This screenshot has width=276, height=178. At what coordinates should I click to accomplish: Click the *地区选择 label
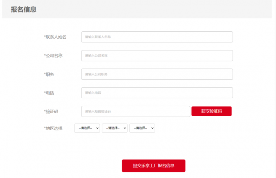(x=53, y=128)
